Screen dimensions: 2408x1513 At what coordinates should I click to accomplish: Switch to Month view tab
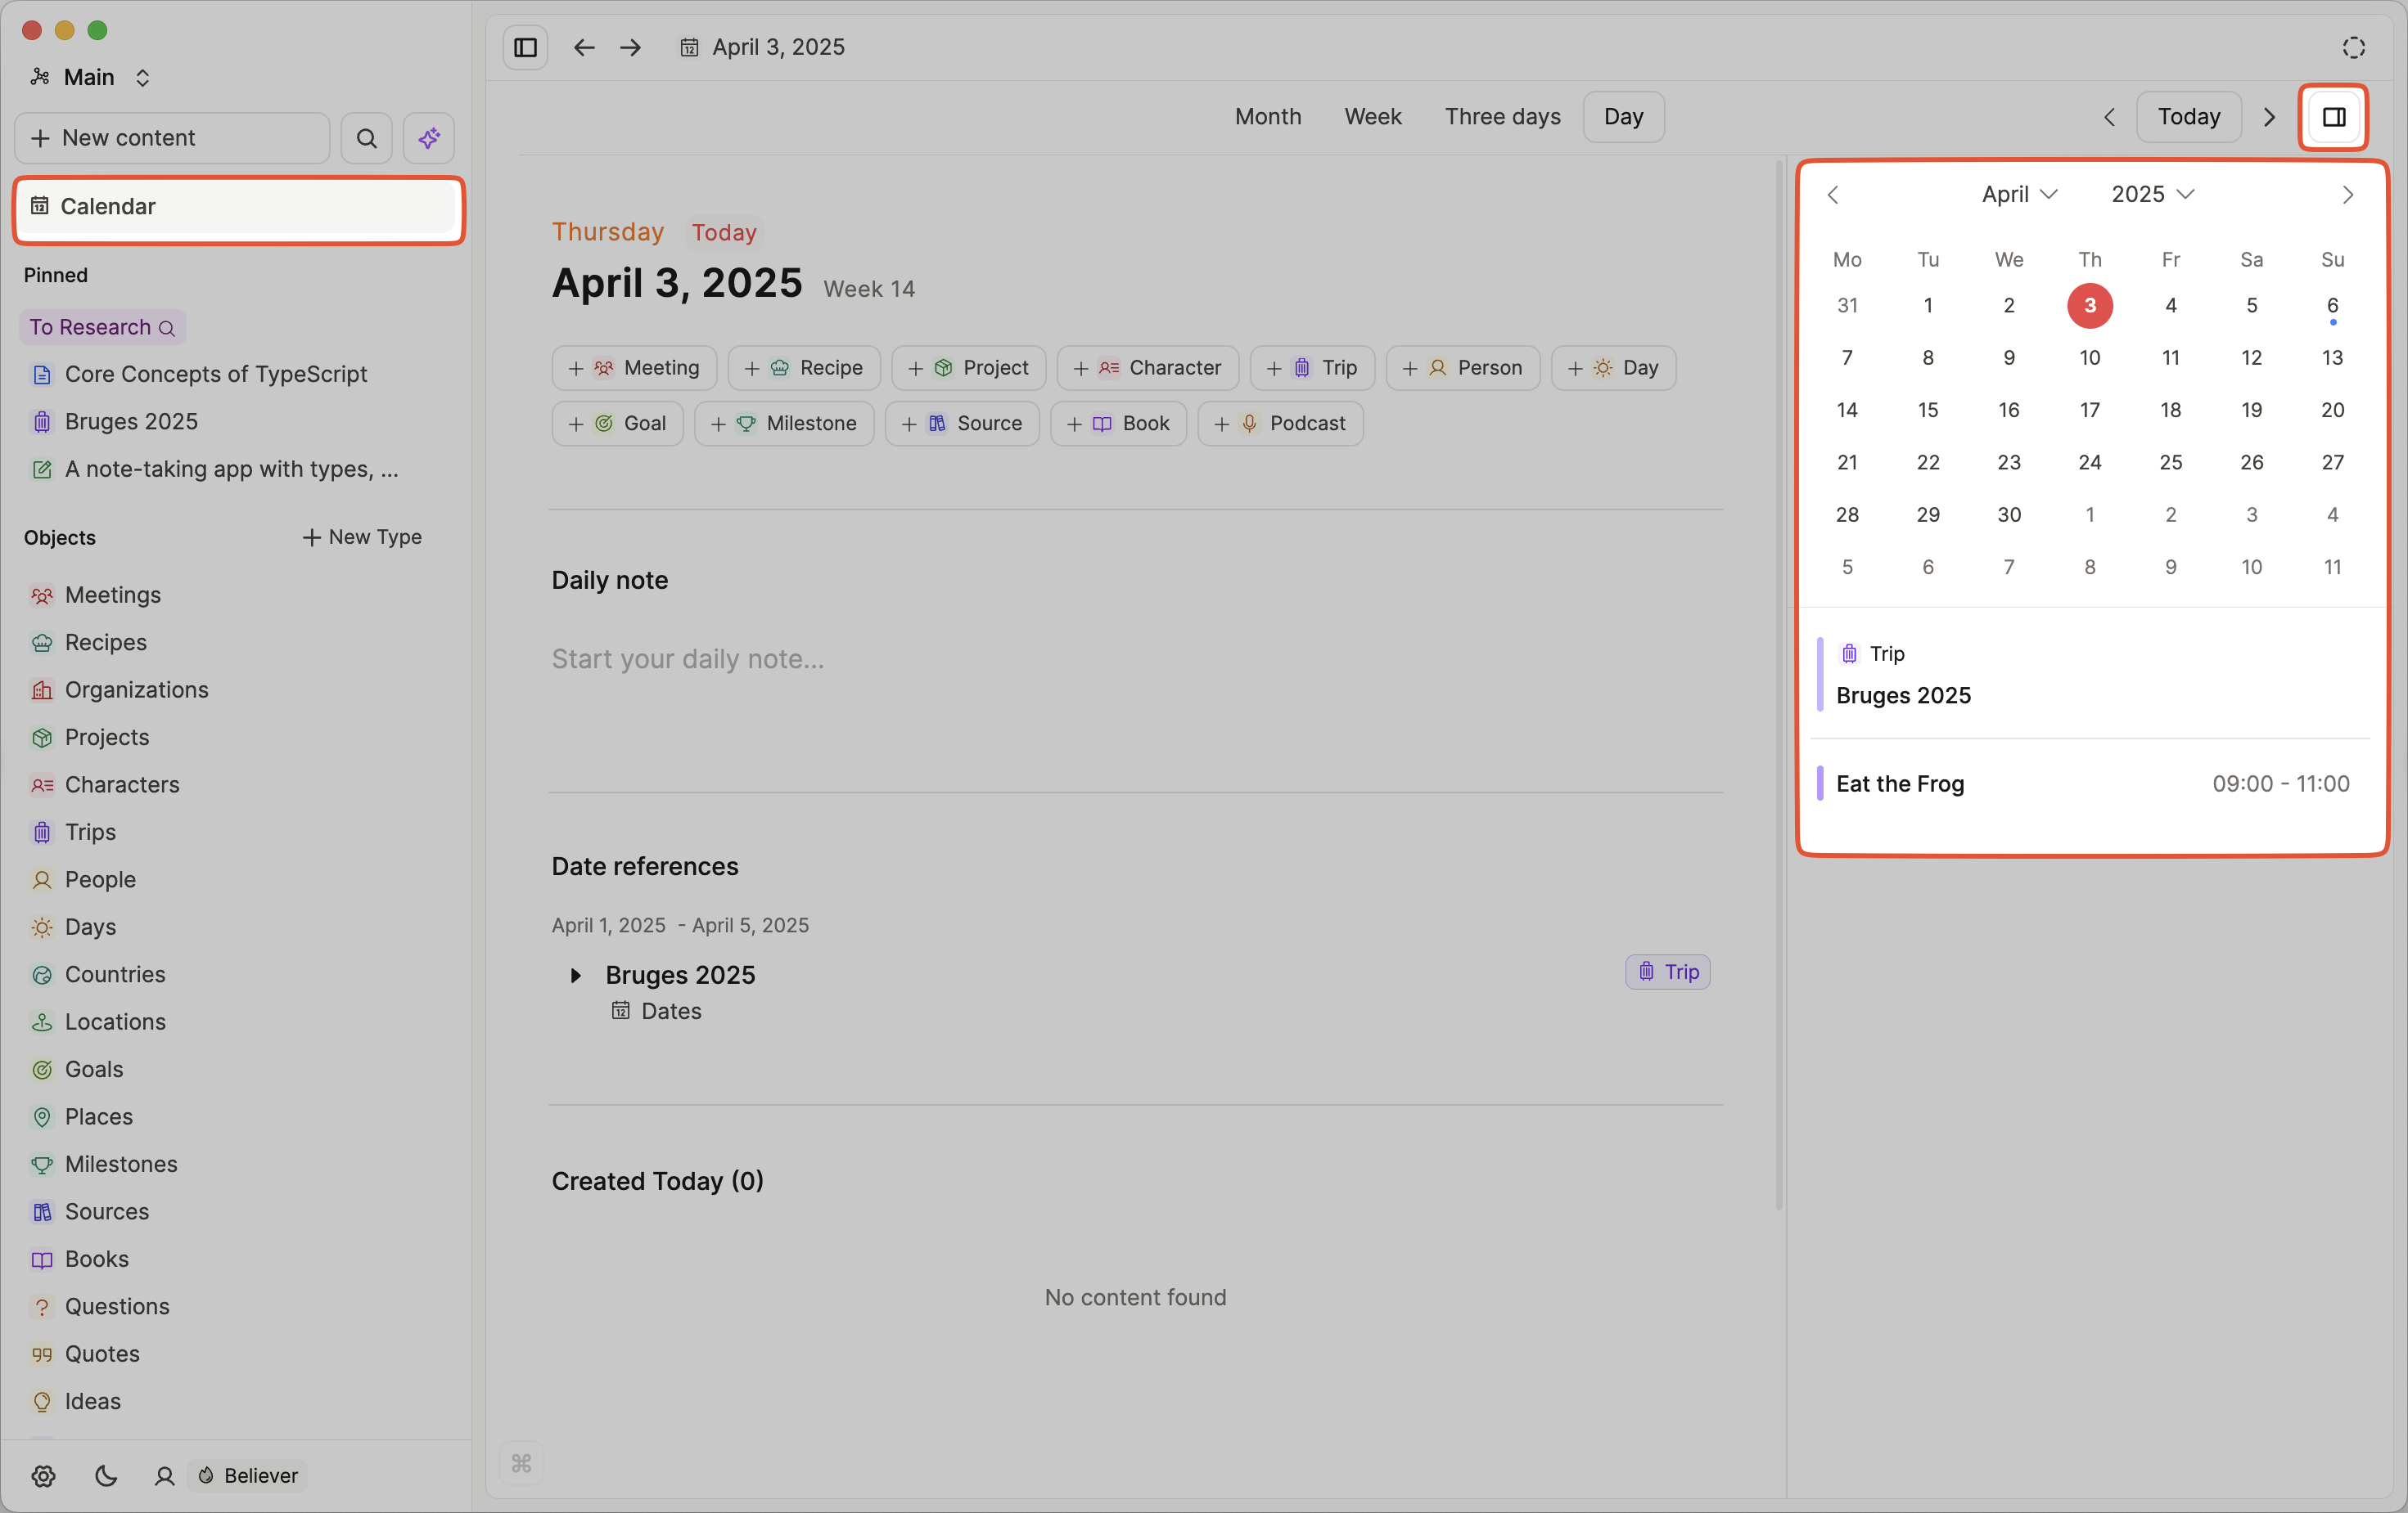(1267, 117)
